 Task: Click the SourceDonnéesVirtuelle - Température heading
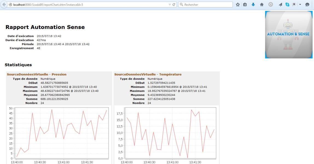[148, 74]
